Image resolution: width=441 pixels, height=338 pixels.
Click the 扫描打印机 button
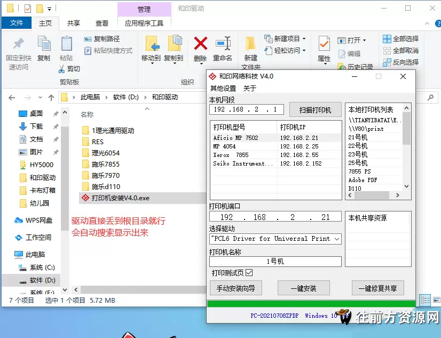pos(316,110)
